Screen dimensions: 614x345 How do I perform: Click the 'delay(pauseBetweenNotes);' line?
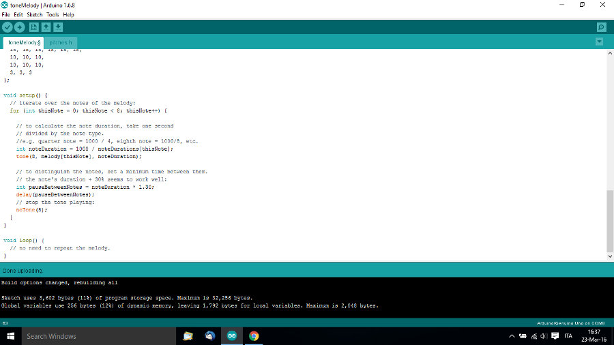tap(55, 195)
